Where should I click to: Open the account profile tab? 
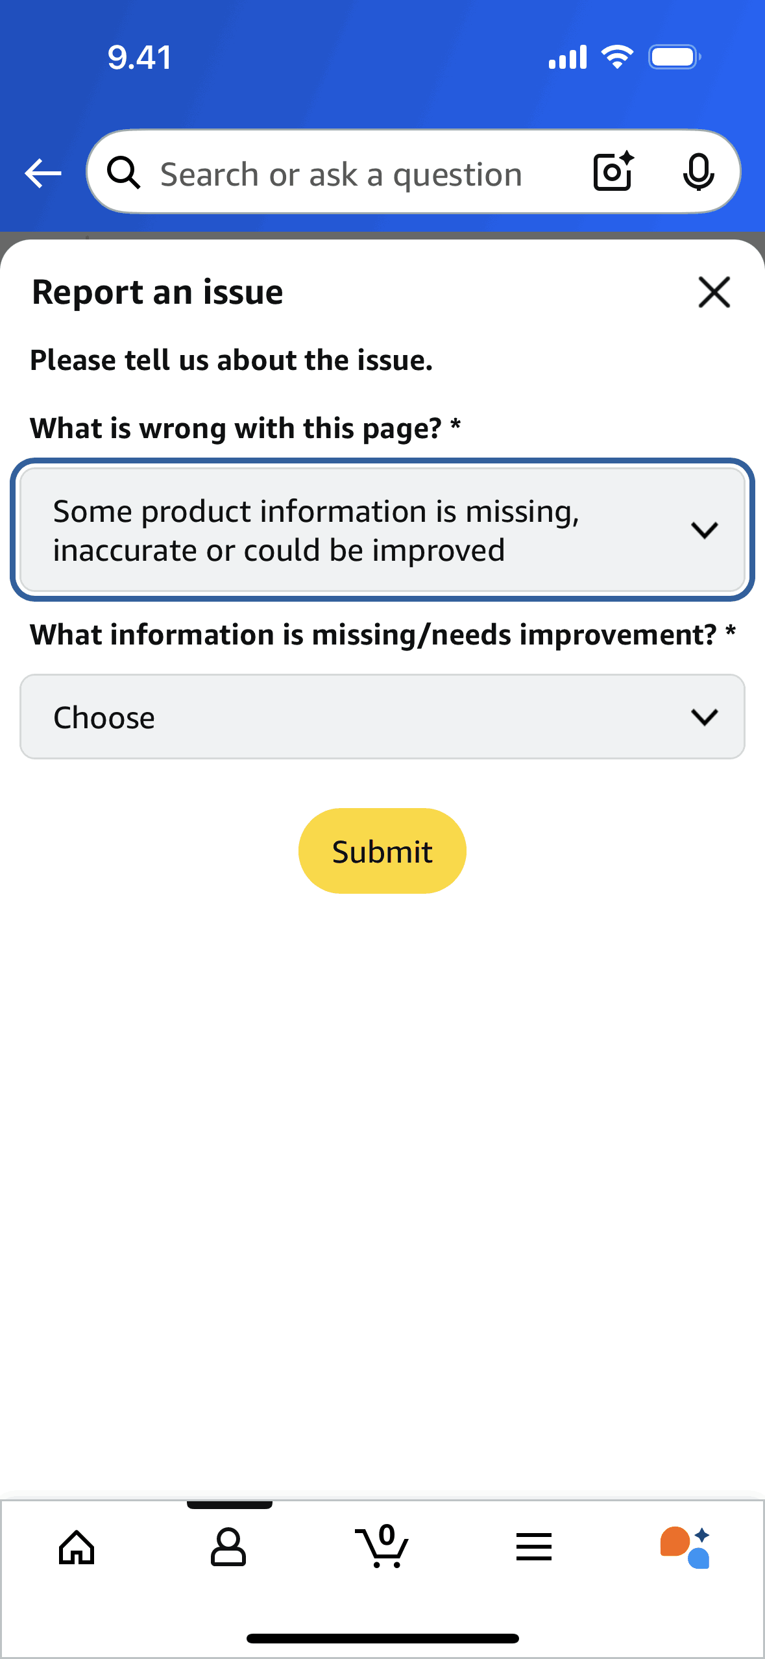pyautogui.click(x=228, y=1547)
